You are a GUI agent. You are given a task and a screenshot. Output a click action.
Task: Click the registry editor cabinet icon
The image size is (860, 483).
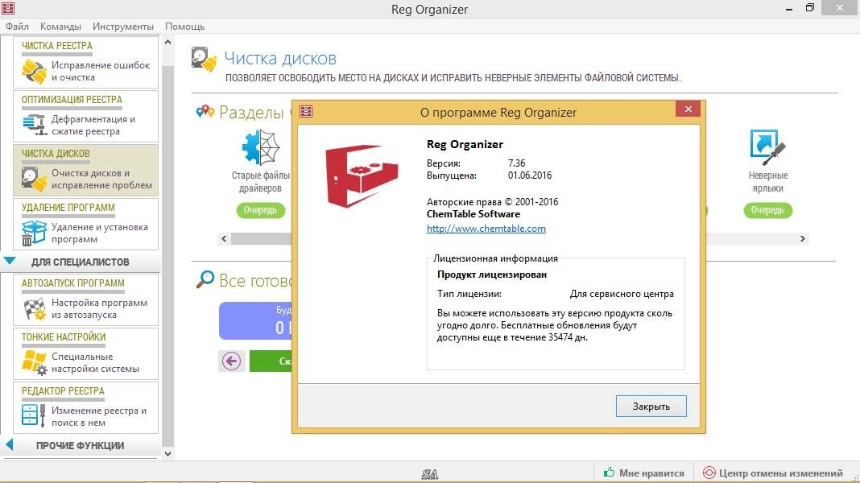33,416
